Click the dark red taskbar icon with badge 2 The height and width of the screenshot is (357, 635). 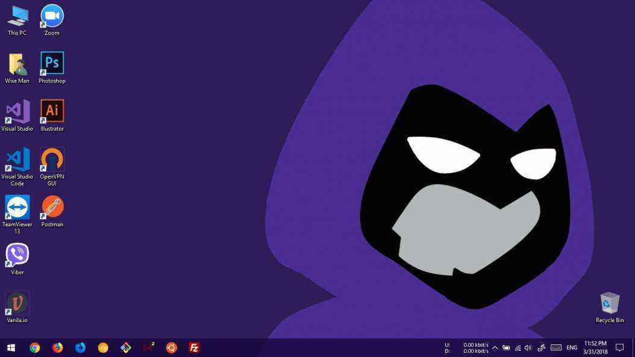pos(148,348)
